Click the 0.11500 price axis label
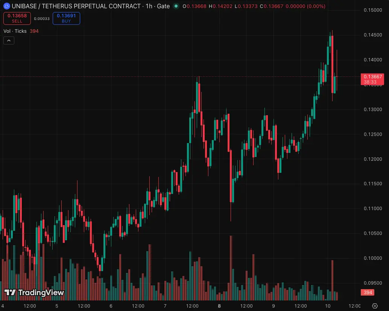 click(373, 183)
